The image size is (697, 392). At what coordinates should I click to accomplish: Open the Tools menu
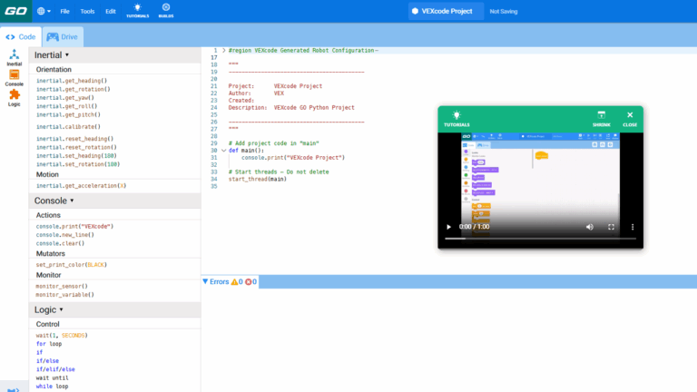(87, 12)
